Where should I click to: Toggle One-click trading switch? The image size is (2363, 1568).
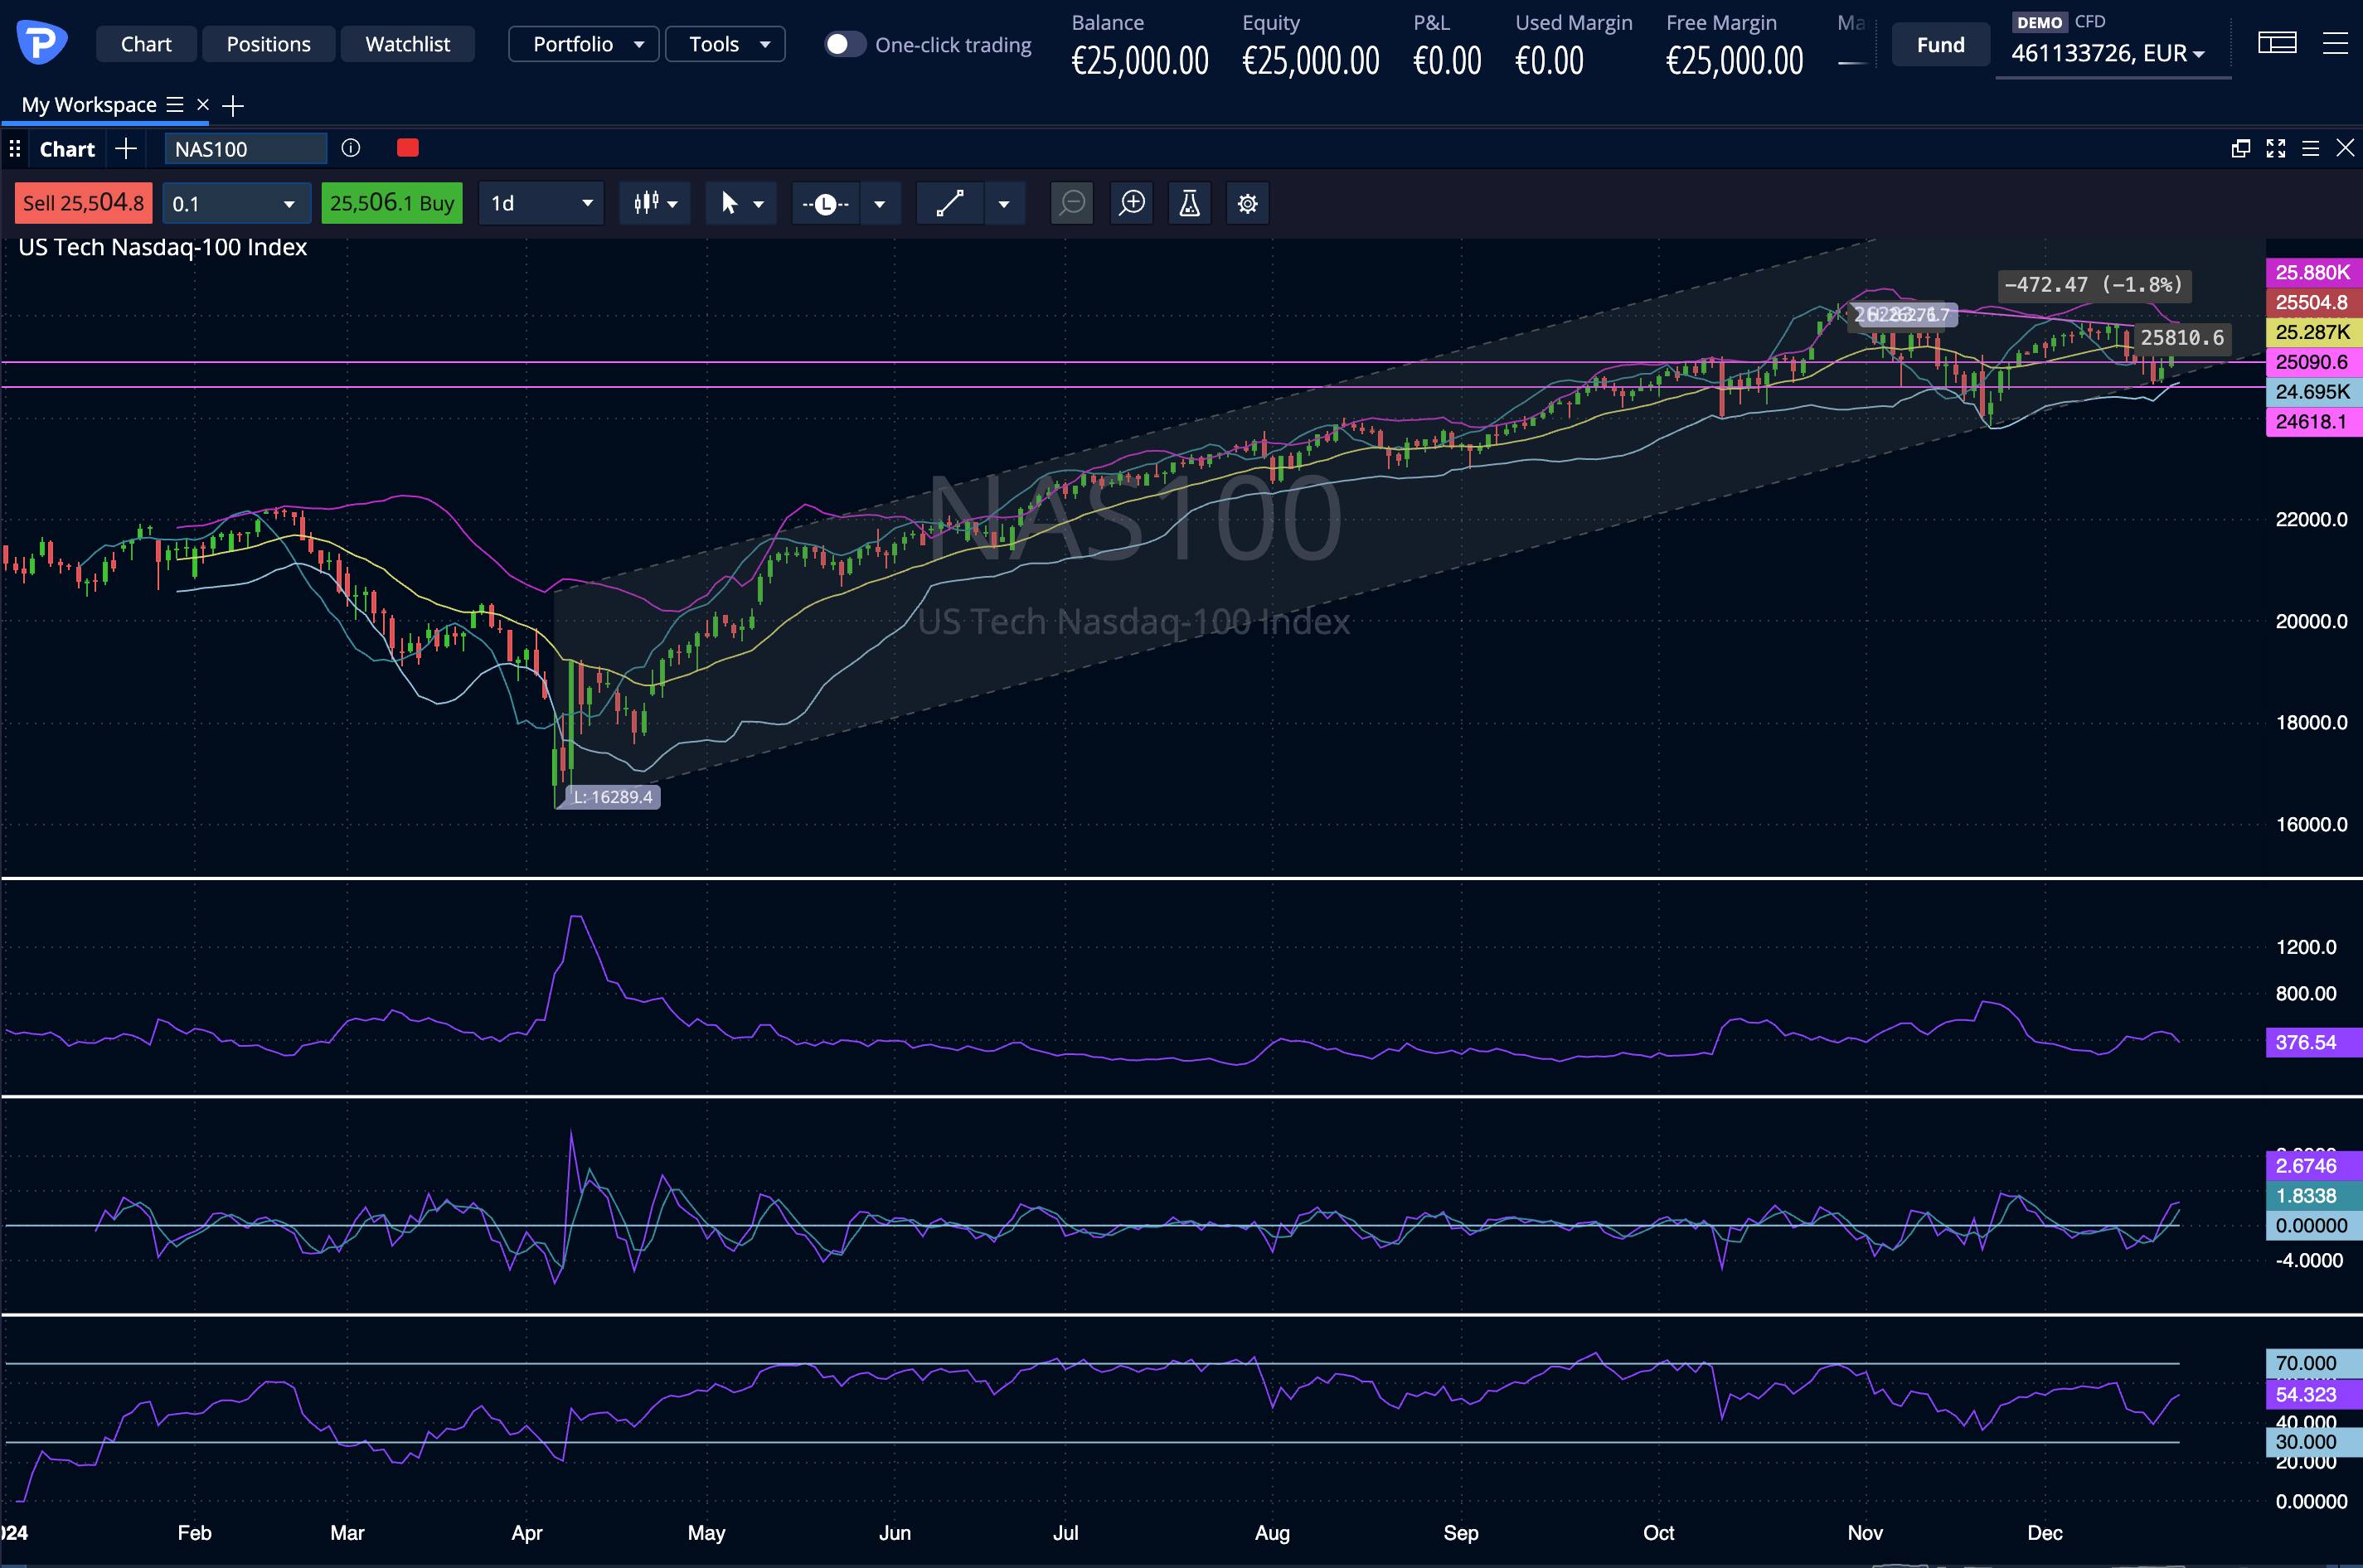pos(844,44)
